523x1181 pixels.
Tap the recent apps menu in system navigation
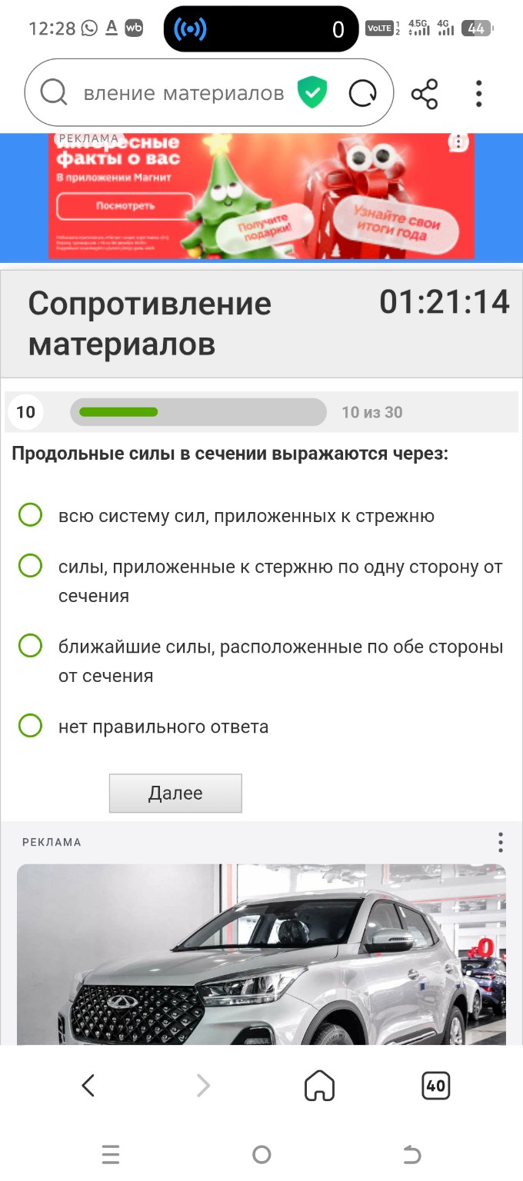point(111,1156)
